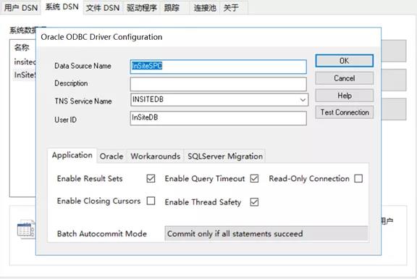Open Help for Oracle ODBC driver
Viewport: 417px width, 279px height.
pyautogui.click(x=344, y=96)
